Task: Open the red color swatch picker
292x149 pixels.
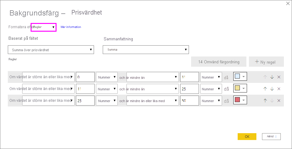Action: [240, 101]
